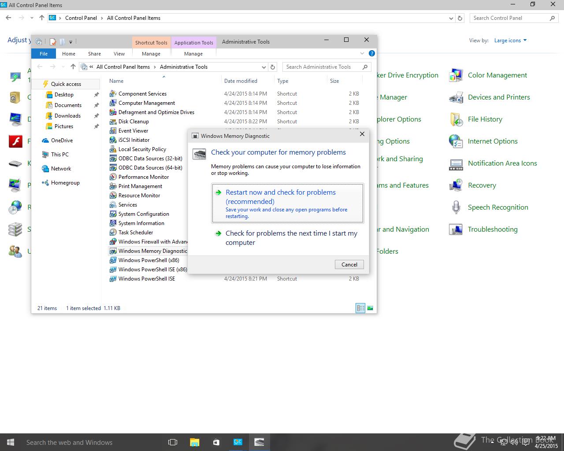Open Speech Recognition microphone icon
The width and height of the screenshot is (564, 451).
point(456,207)
